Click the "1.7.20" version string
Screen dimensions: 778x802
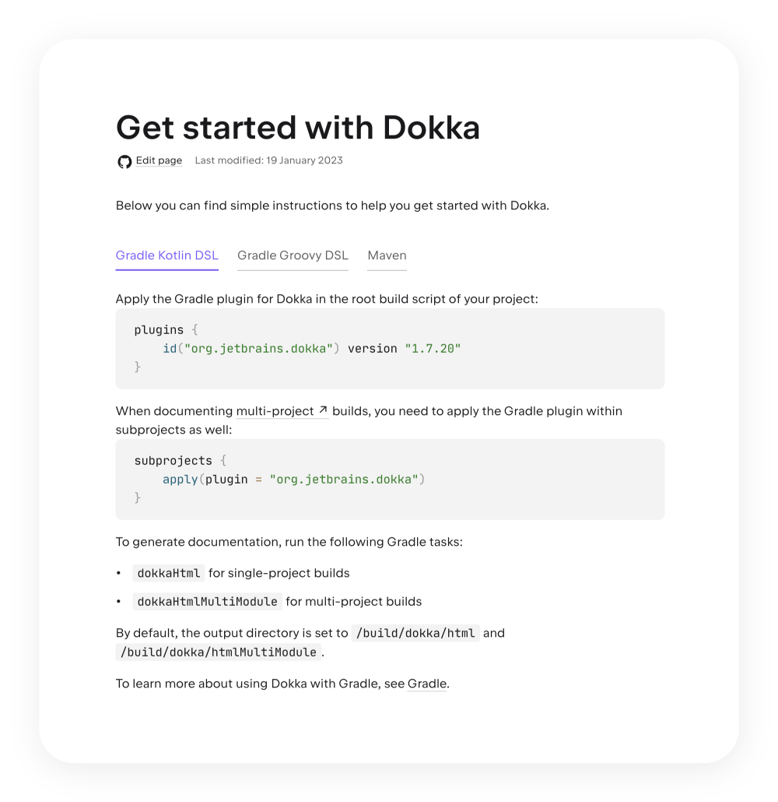click(433, 349)
